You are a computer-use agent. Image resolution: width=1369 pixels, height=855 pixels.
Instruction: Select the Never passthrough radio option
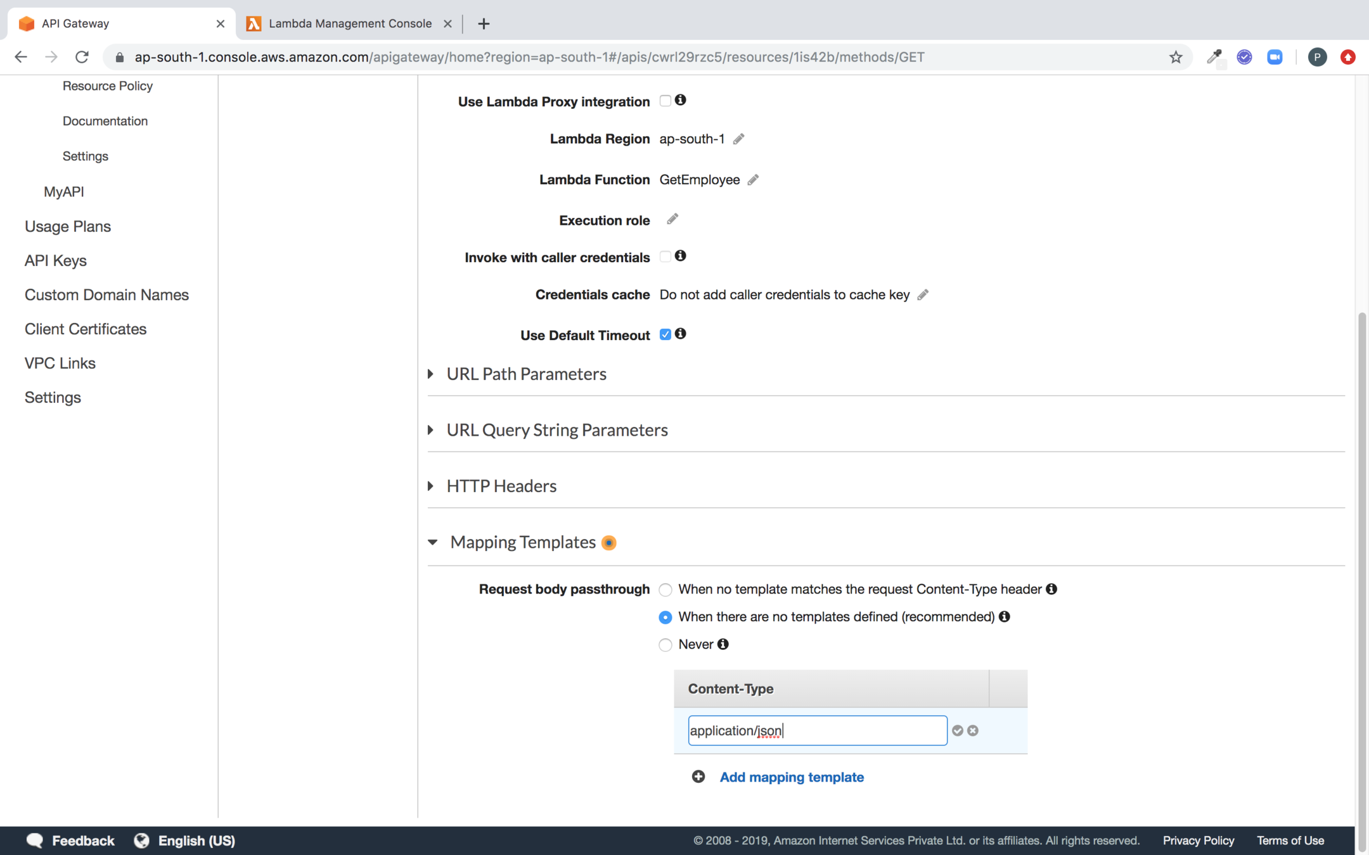(665, 645)
